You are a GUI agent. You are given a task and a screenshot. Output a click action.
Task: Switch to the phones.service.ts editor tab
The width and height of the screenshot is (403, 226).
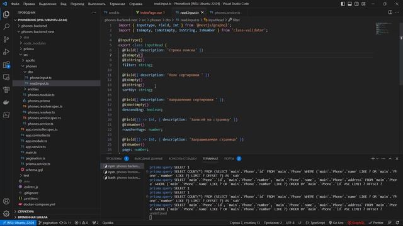click(227, 13)
